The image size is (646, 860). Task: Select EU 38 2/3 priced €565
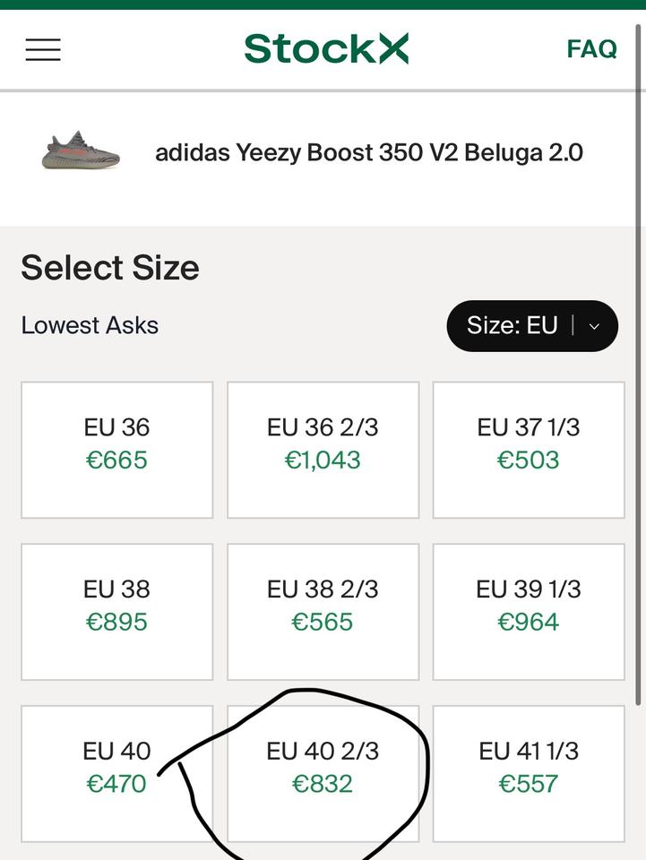point(323,612)
